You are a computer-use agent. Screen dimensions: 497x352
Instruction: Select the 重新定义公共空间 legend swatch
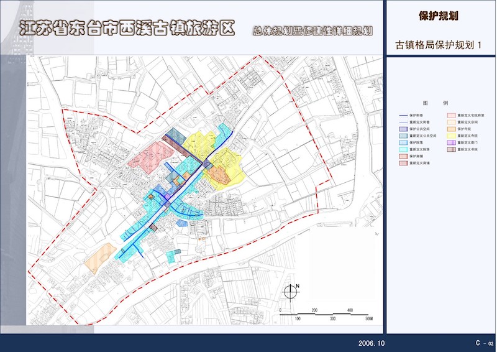click(x=403, y=135)
